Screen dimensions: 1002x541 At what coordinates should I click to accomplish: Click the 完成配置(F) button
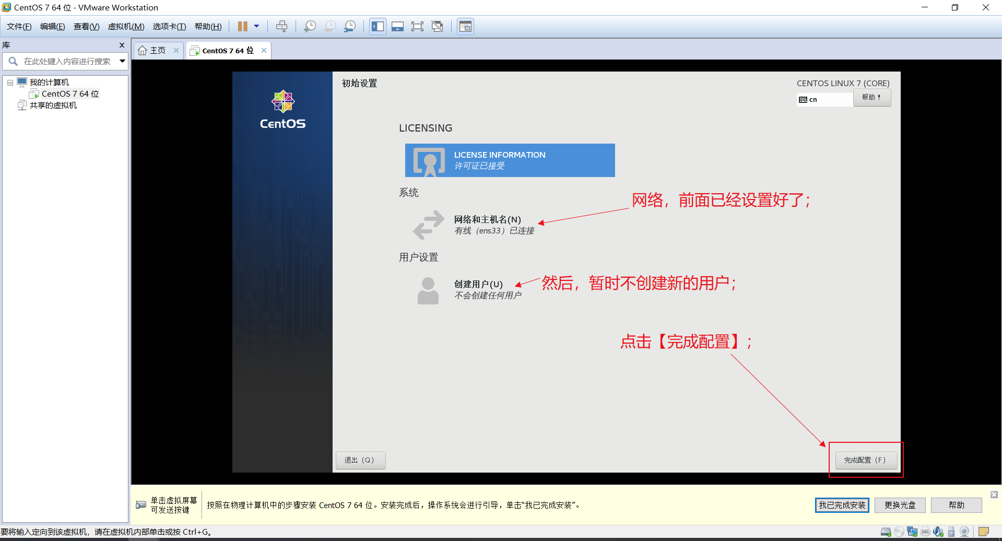866,461
